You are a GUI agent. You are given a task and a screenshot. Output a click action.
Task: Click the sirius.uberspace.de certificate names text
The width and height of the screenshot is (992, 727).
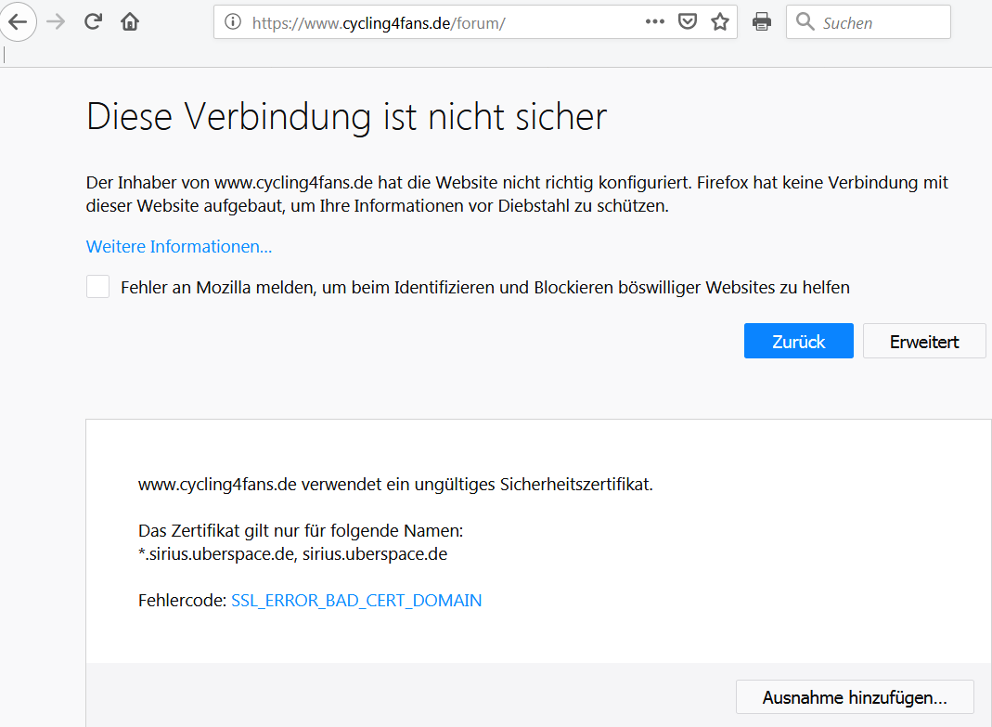(x=293, y=554)
